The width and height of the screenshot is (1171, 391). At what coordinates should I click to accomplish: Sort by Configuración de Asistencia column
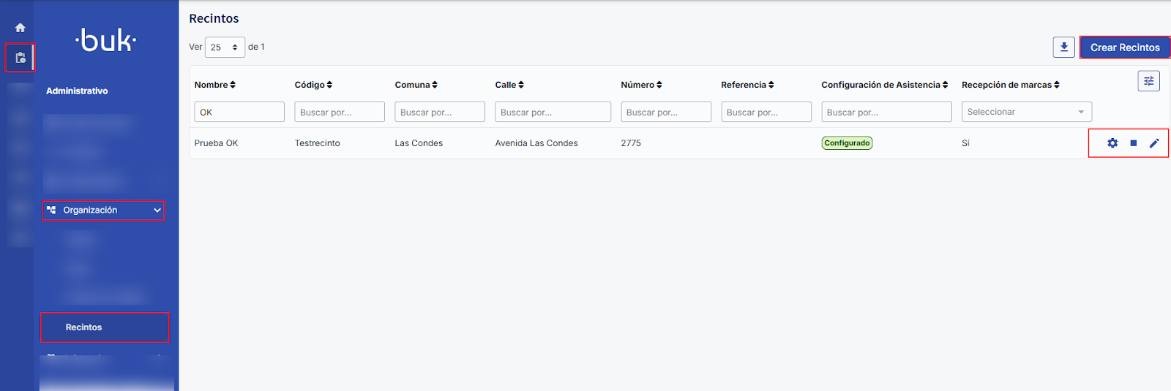pos(884,85)
